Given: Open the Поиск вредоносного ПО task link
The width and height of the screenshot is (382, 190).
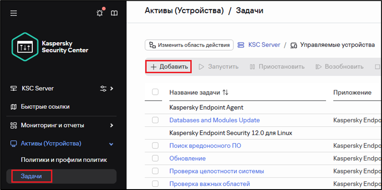Looking at the screenshot, I should point(205,145).
